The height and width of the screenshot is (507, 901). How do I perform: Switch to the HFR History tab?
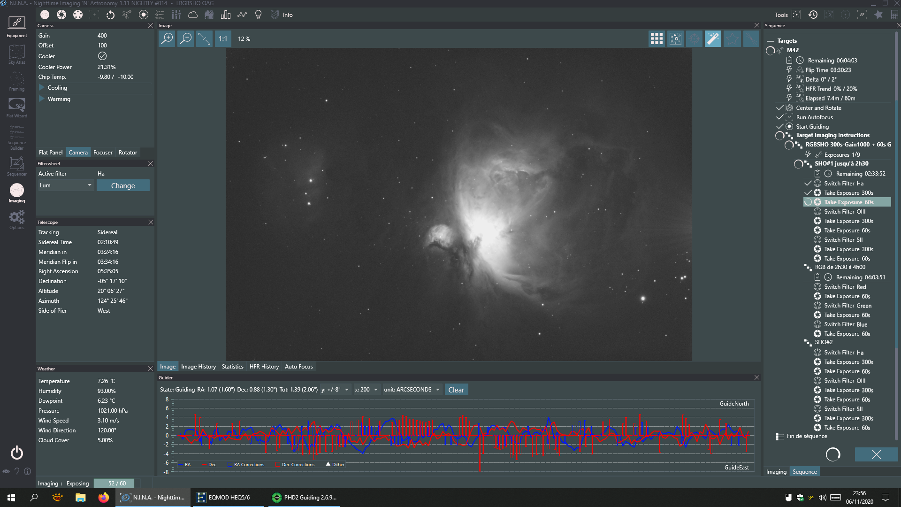264,367
